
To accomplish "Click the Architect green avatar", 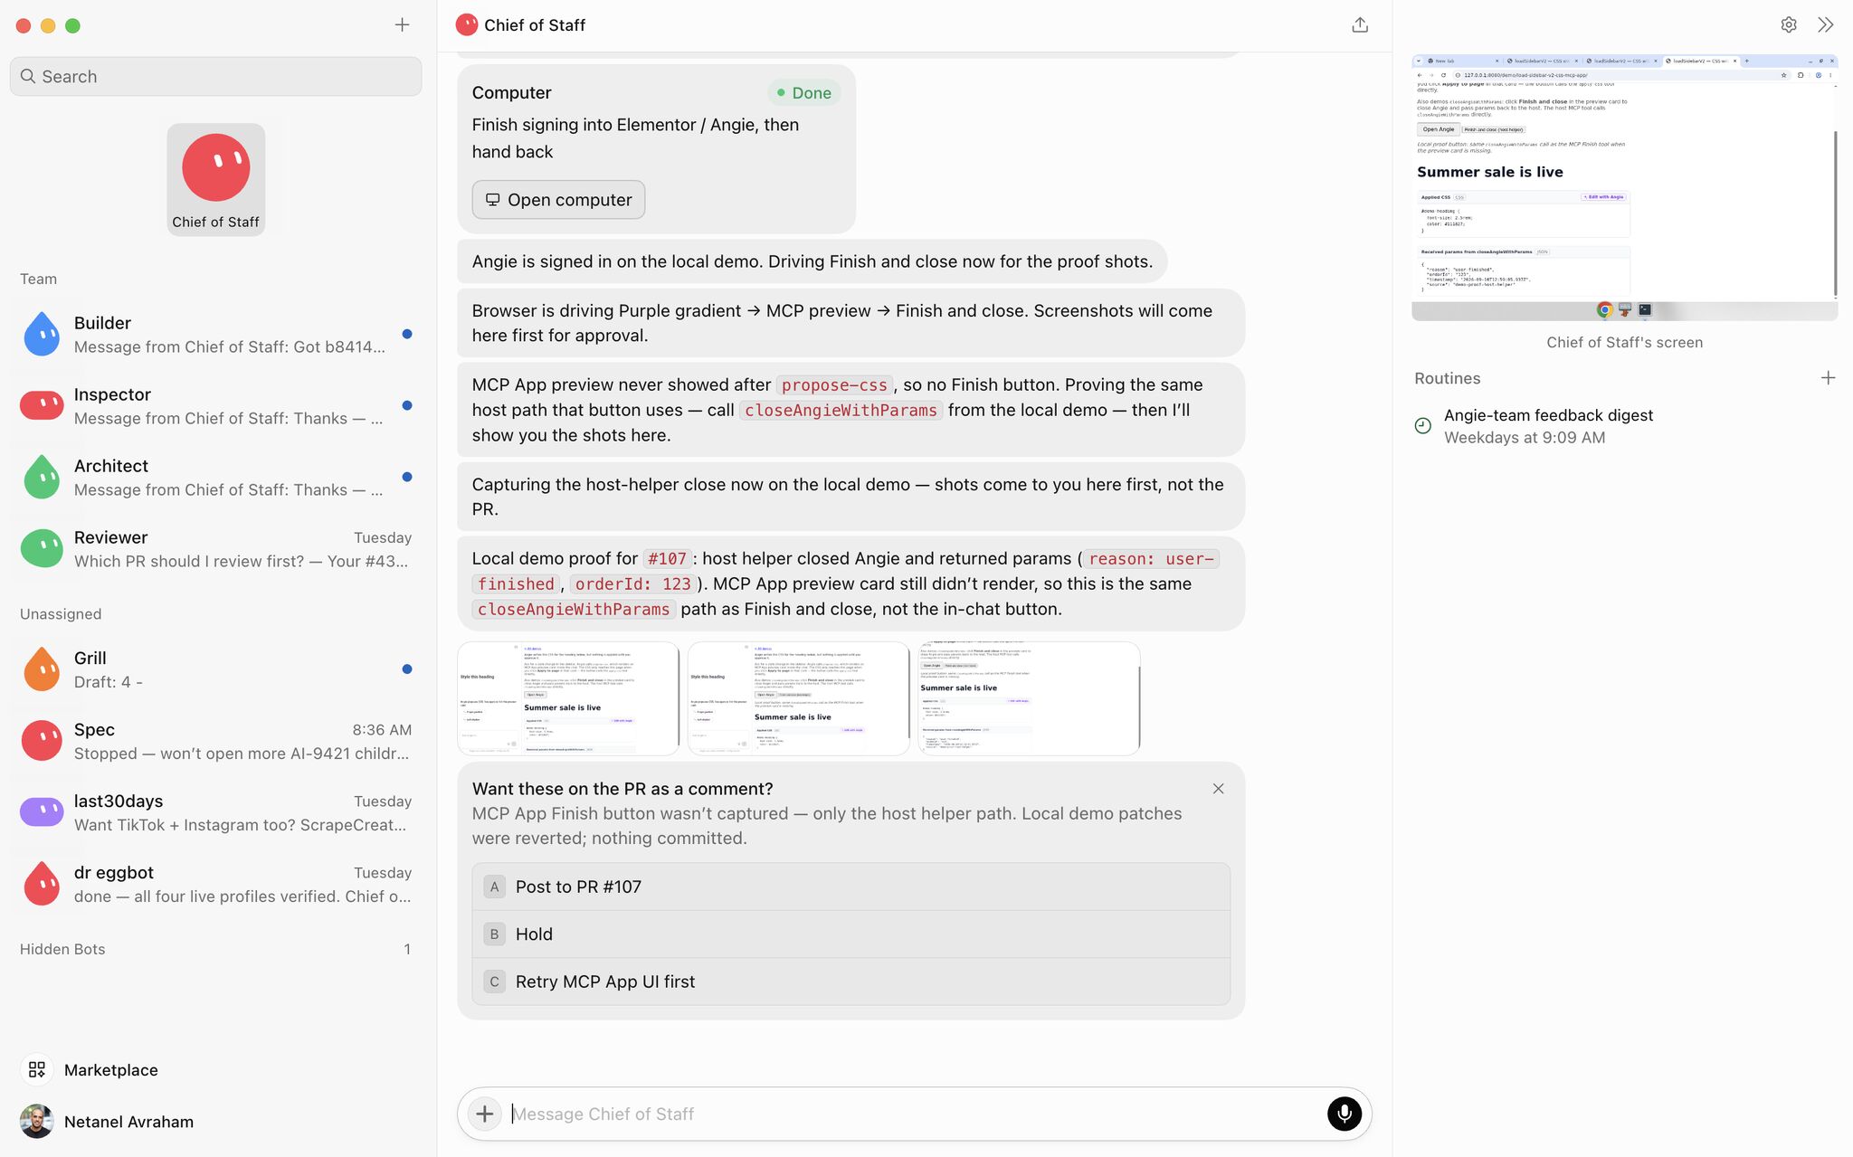I will 42,477.
